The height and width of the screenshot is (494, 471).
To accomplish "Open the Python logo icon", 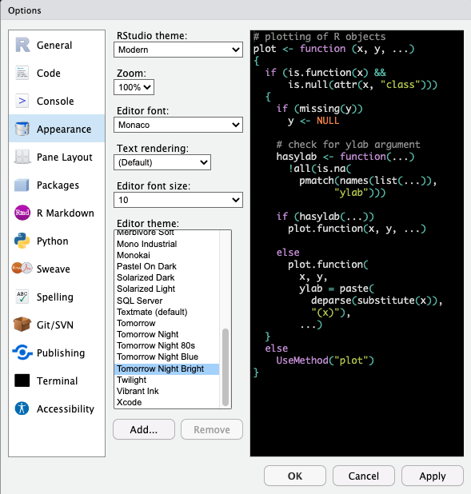I will [x=22, y=241].
